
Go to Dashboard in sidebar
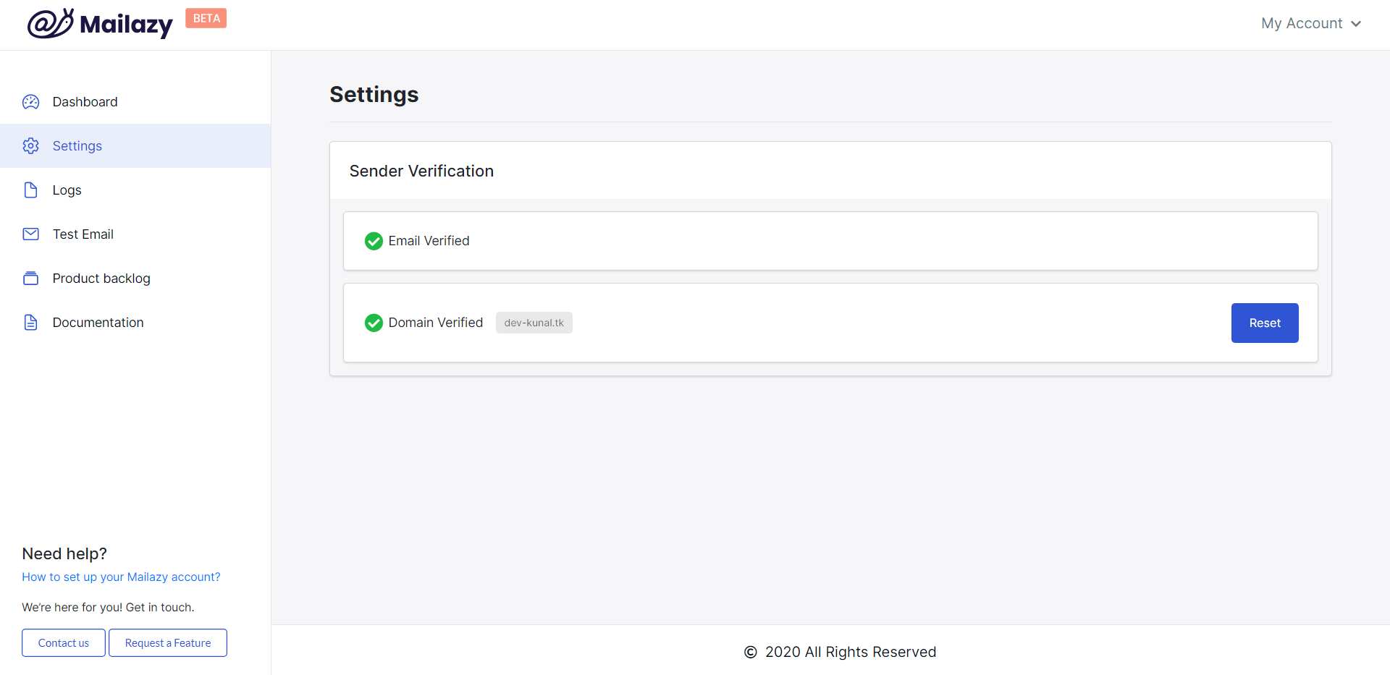tap(135, 102)
